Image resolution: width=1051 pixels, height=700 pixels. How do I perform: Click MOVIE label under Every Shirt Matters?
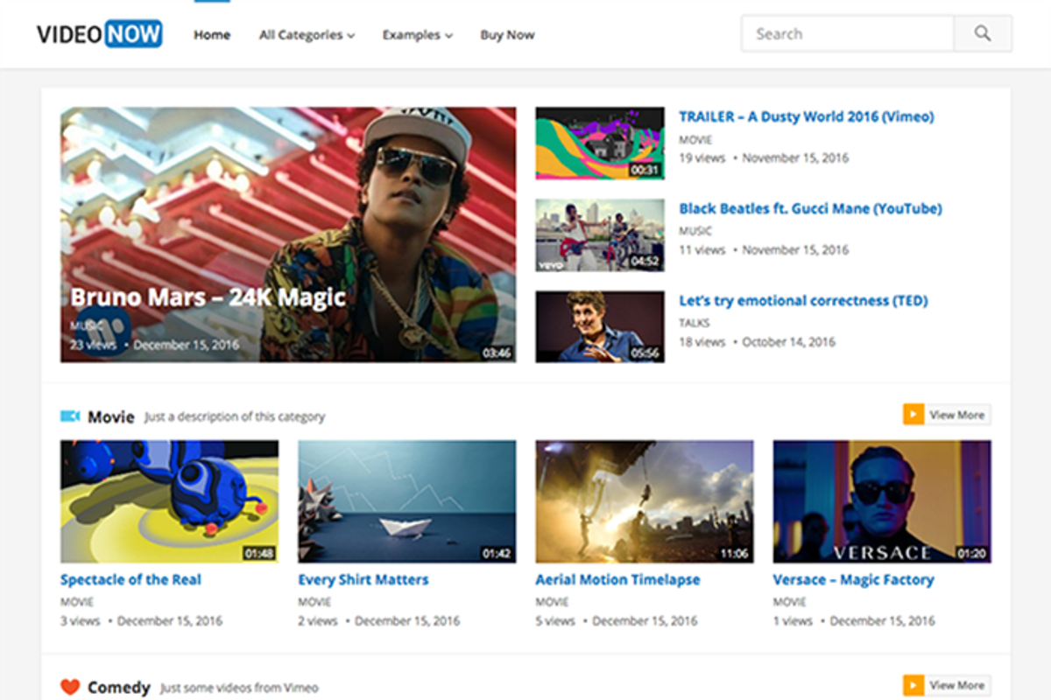314,602
